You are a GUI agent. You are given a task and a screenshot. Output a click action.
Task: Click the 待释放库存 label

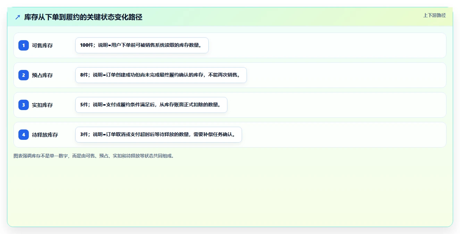[45, 135]
